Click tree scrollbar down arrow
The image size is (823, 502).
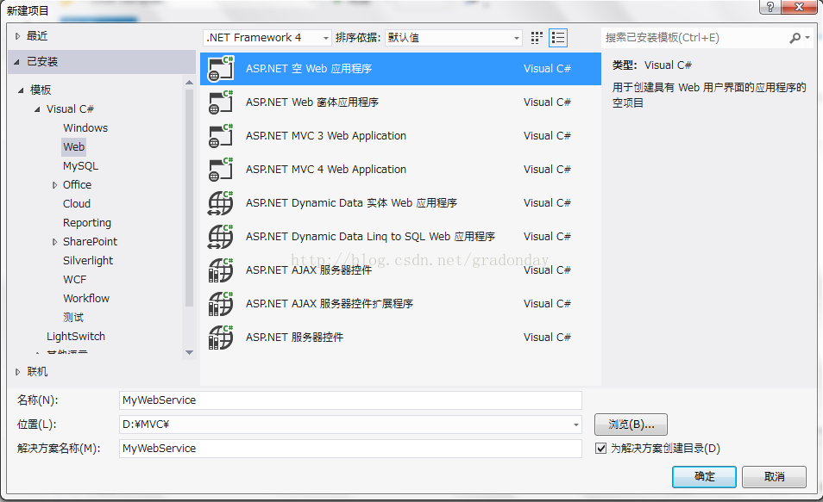click(x=190, y=353)
